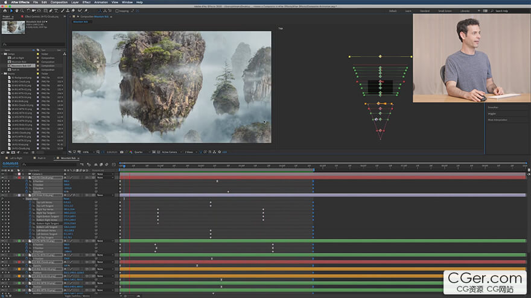This screenshot has width=531, height=298.
Task: Click the pink label color of Camera 1 layer
Action: point(19,174)
